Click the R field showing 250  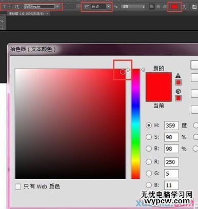point(171,162)
